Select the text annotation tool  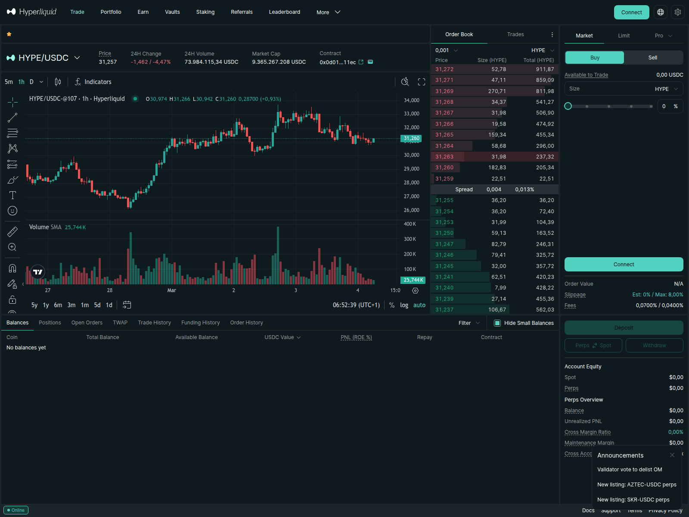(12, 195)
